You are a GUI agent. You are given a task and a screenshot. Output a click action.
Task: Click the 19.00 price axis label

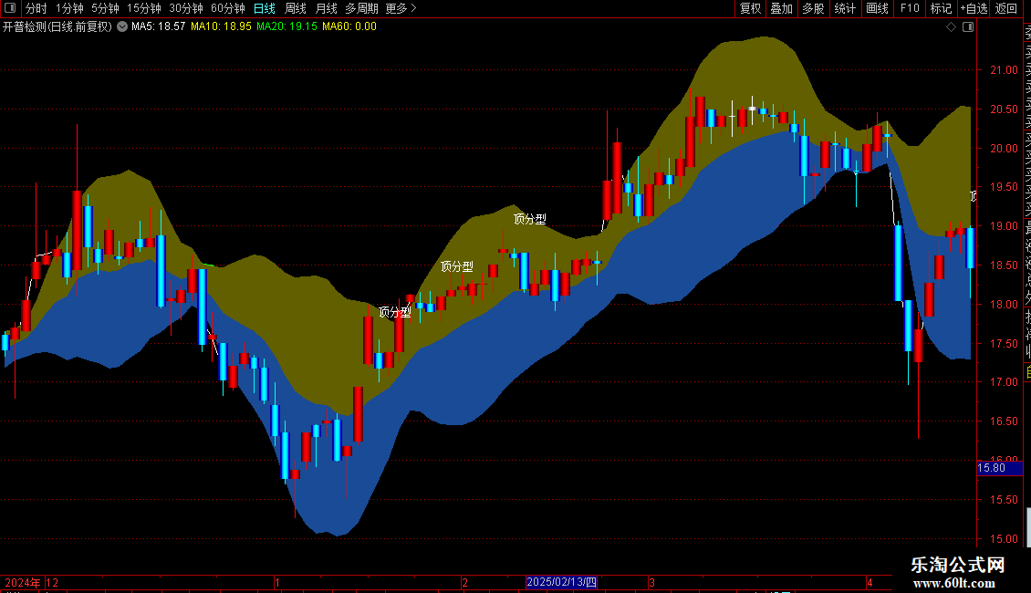(x=1004, y=226)
